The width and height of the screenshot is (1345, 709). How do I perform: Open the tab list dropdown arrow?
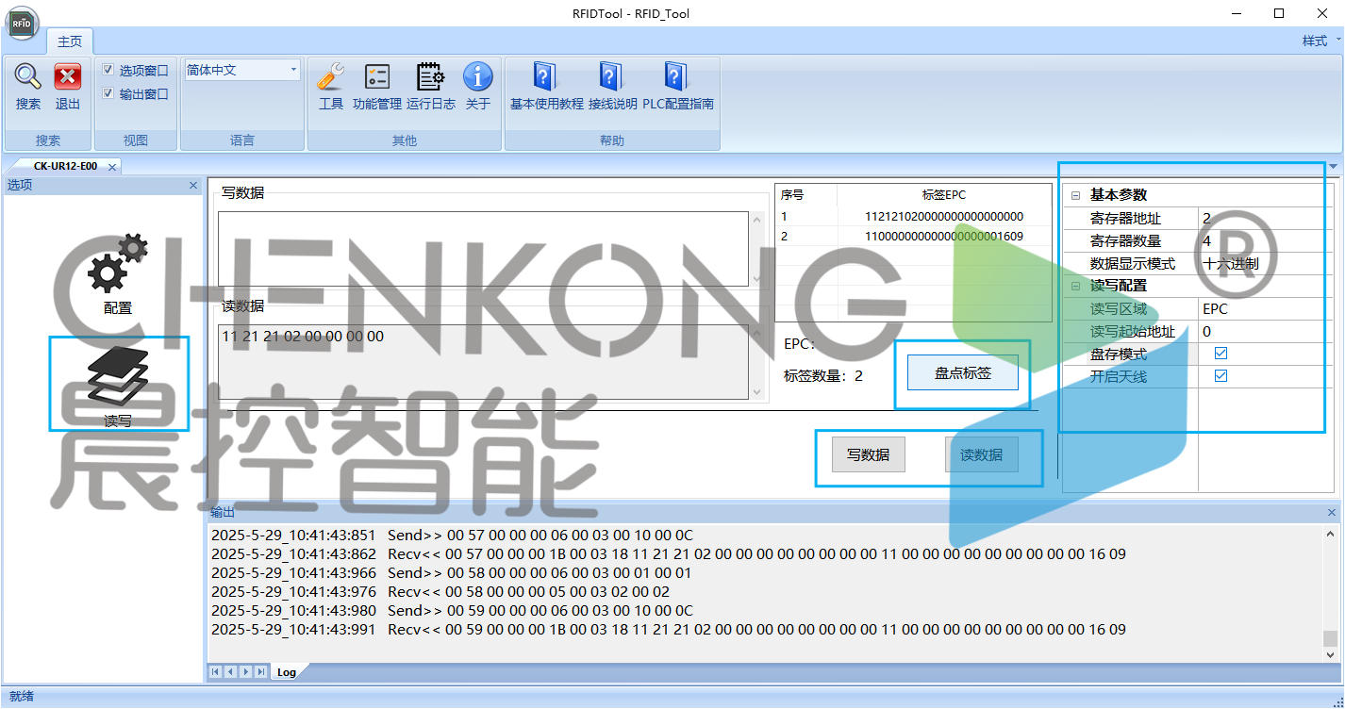1333,167
